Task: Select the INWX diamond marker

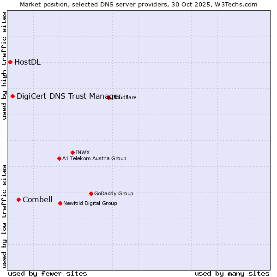Action: (x=72, y=152)
